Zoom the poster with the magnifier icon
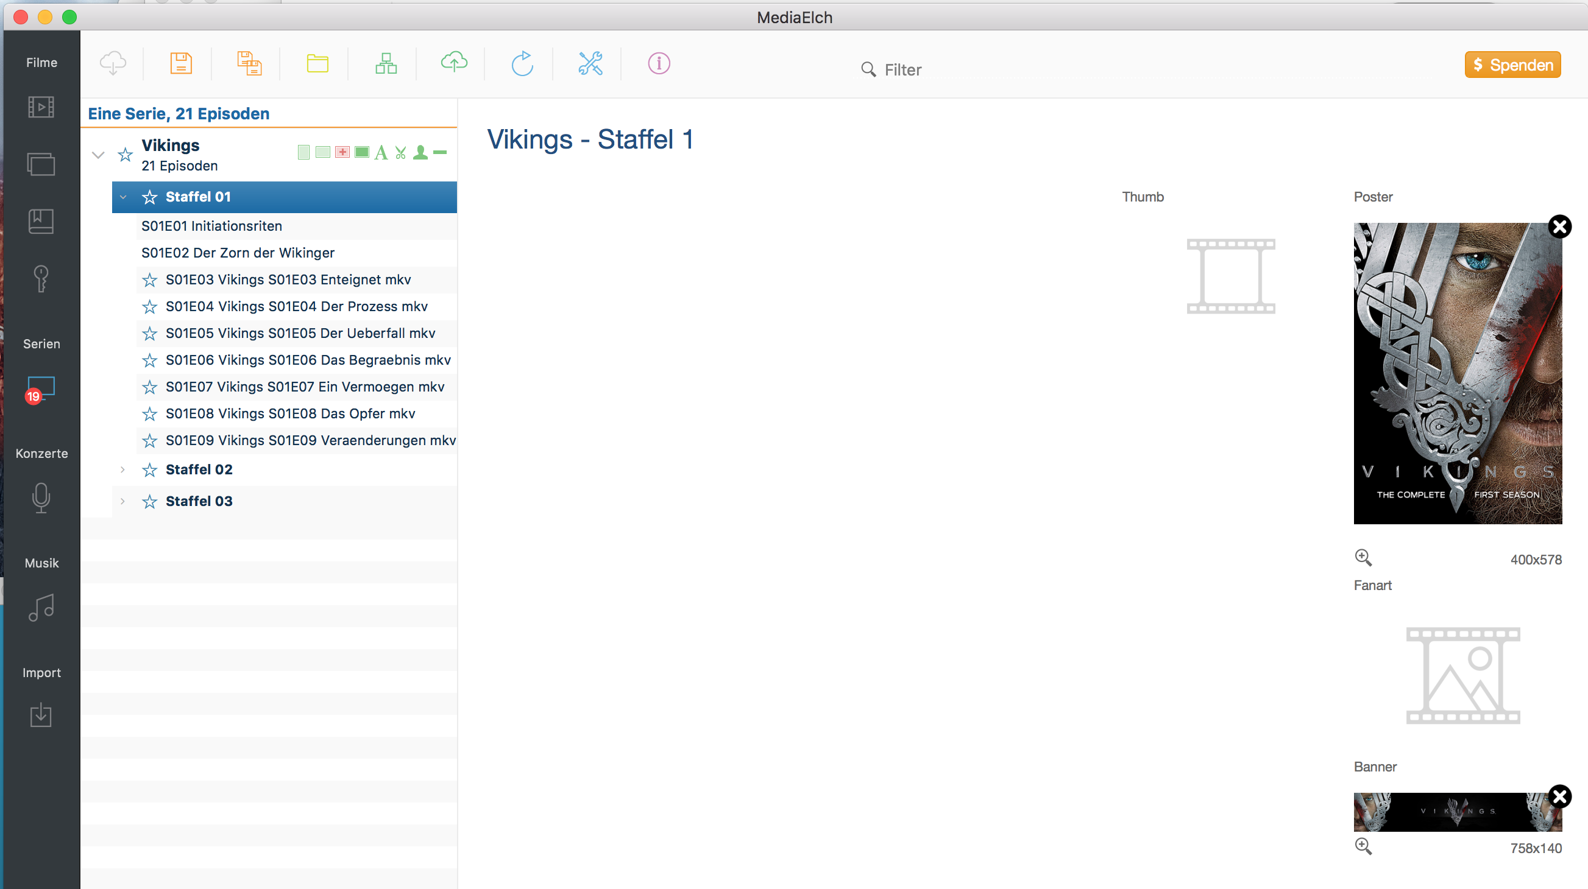 1363,558
